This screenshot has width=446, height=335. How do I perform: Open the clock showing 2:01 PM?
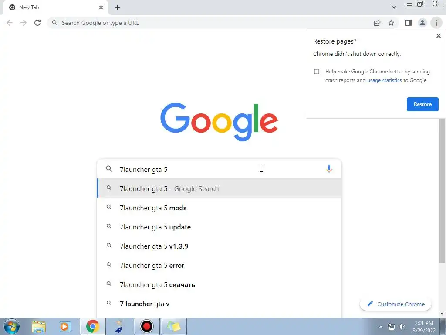pos(424,327)
